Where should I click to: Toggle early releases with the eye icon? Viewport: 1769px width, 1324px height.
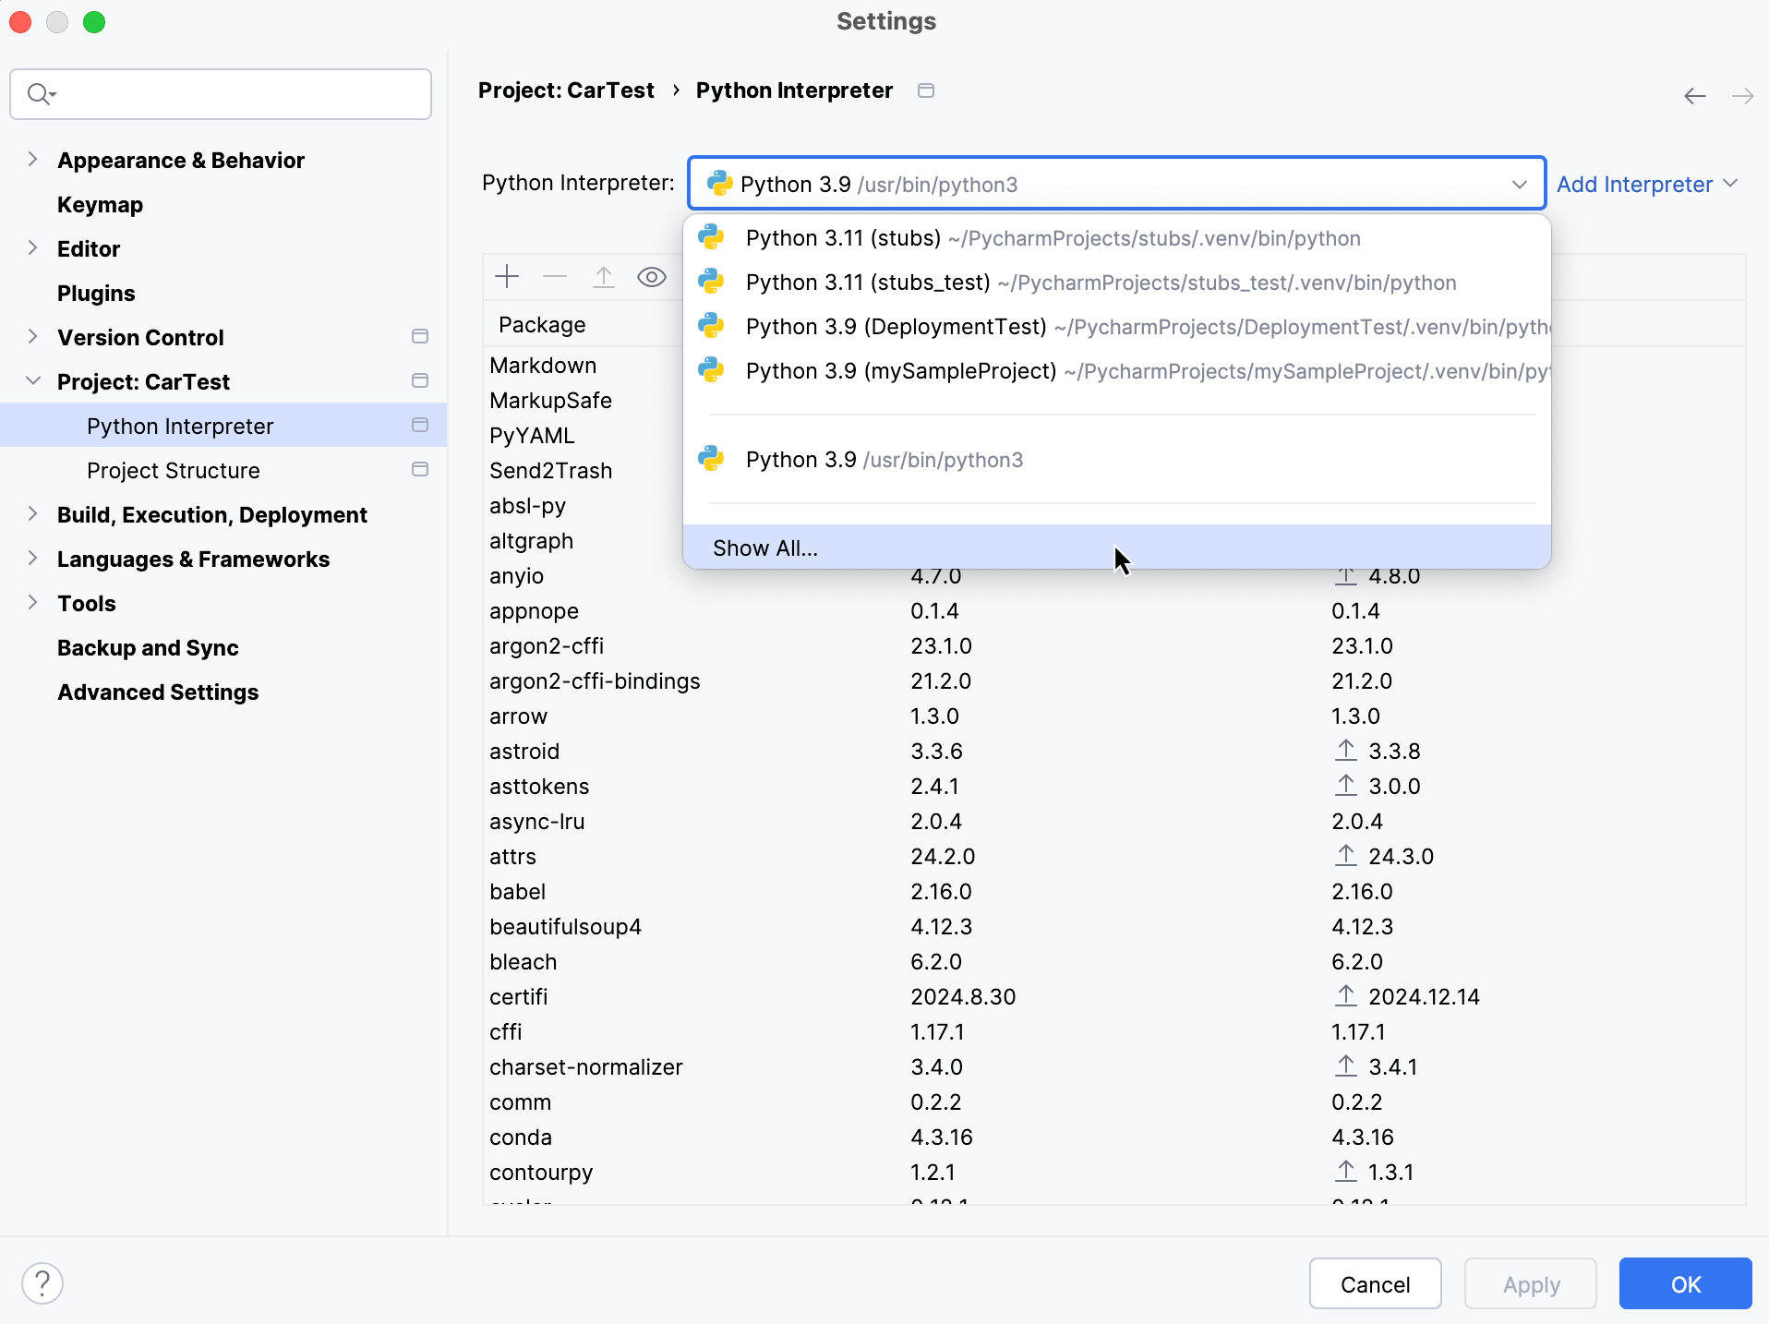click(x=652, y=276)
